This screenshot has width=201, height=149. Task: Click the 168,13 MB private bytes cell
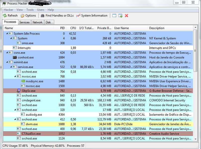[104, 100]
